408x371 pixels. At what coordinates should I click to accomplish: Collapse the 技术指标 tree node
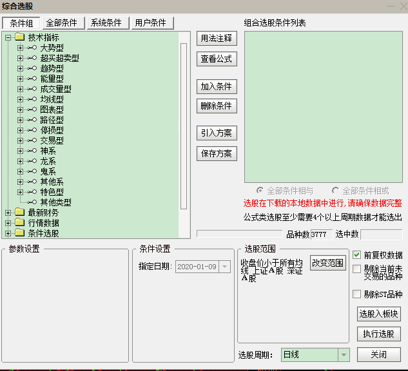[x=8, y=37]
